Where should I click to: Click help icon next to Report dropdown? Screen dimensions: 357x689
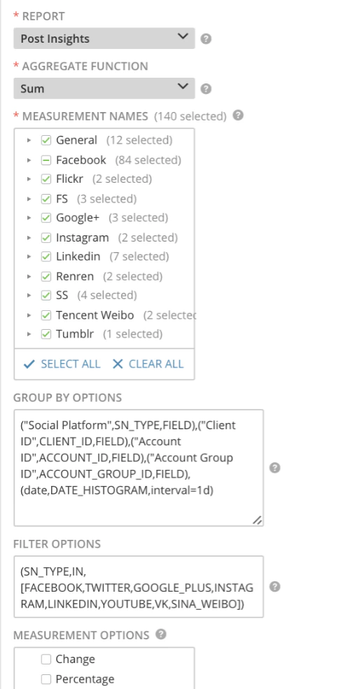206,39
